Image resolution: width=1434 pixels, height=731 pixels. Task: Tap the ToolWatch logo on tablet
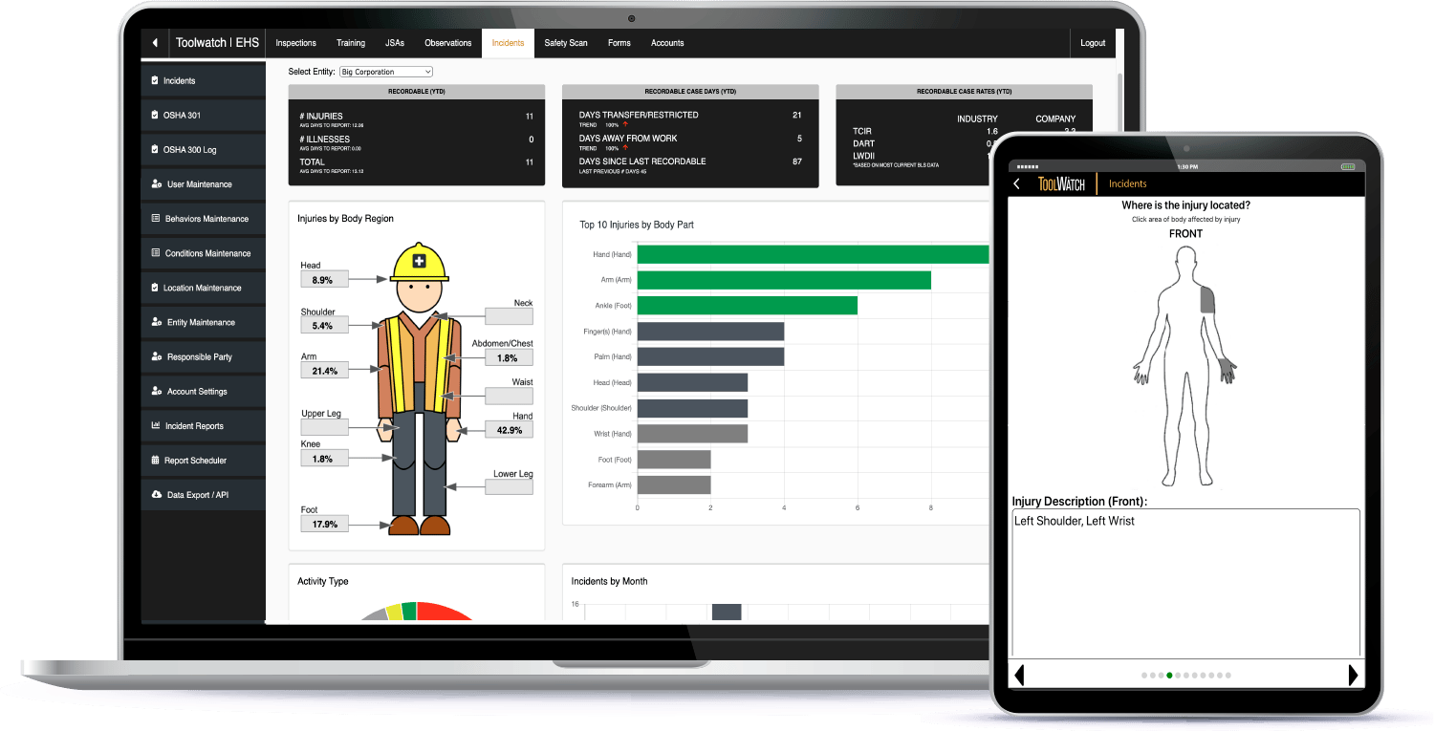(1061, 183)
